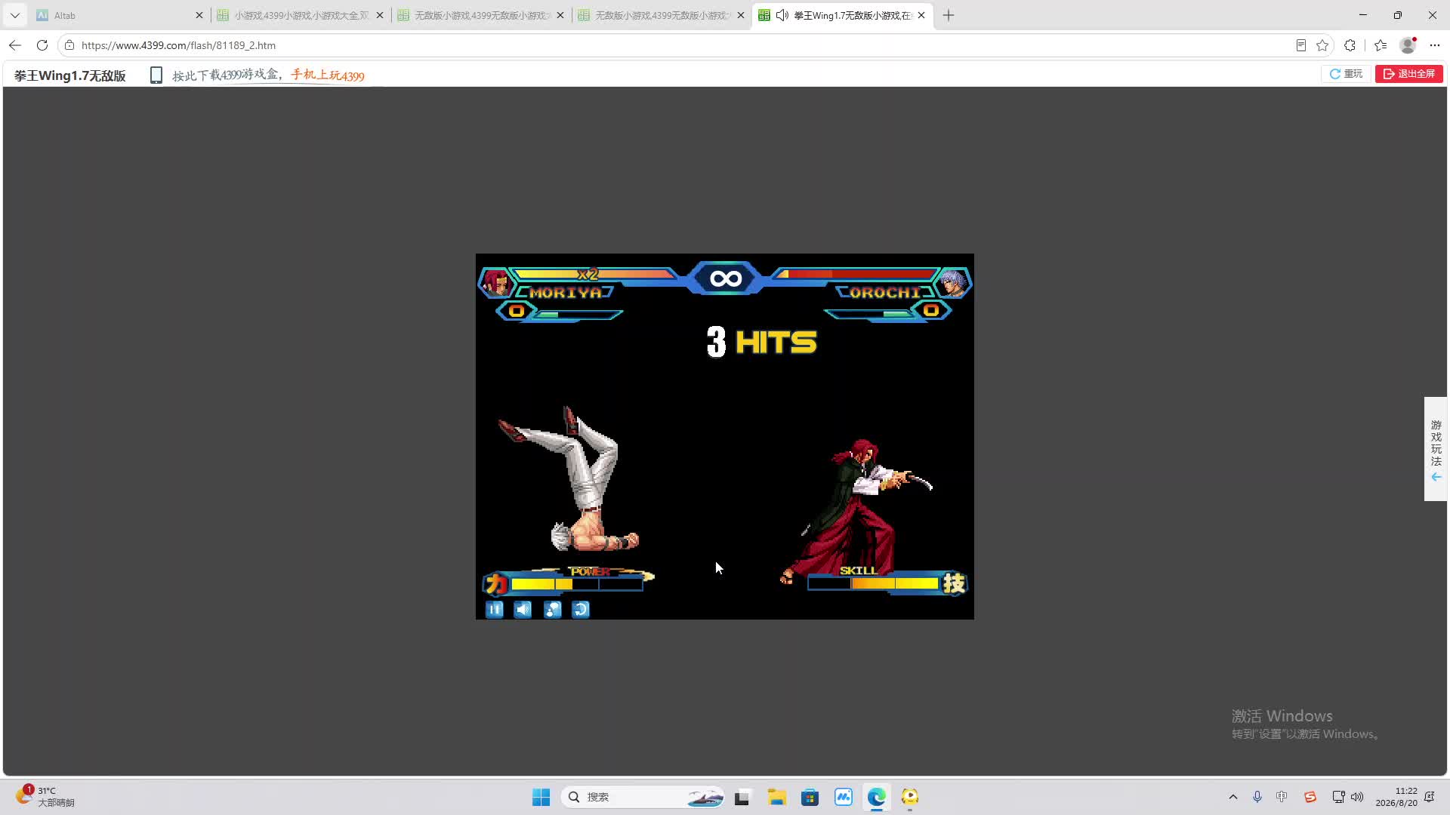The image size is (1450, 815).
Task: Click the 拳王Wing1.7无敌版 page title
Action: [70, 75]
